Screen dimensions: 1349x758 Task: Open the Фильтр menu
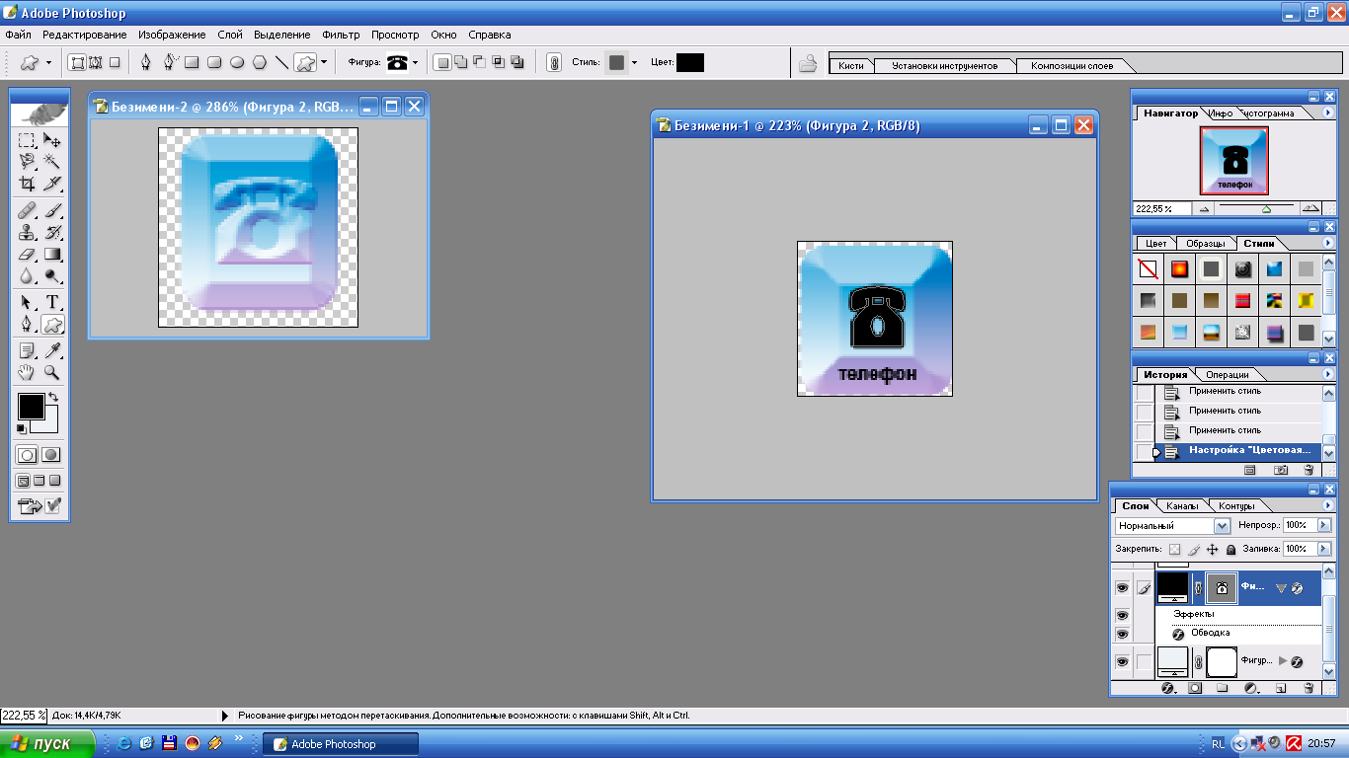coord(341,35)
